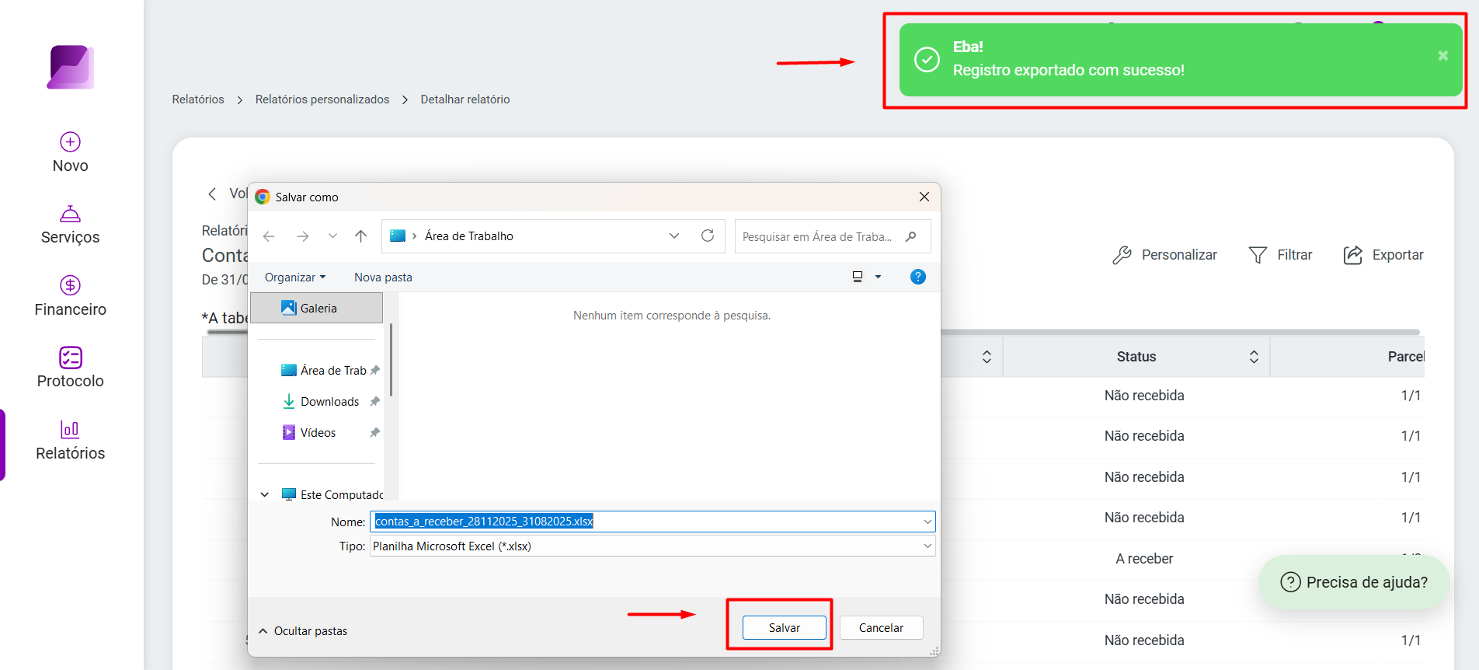Open Personalizar wrench option
The image size is (1479, 670).
tap(1164, 255)
